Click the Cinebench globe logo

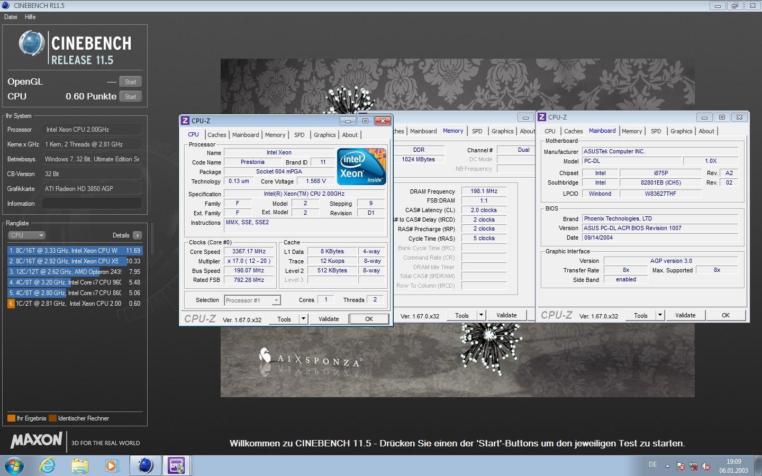(32, 44)
